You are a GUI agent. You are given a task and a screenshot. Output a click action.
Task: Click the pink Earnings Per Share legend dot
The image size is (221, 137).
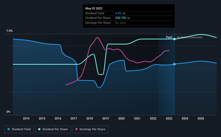[76, 129]
